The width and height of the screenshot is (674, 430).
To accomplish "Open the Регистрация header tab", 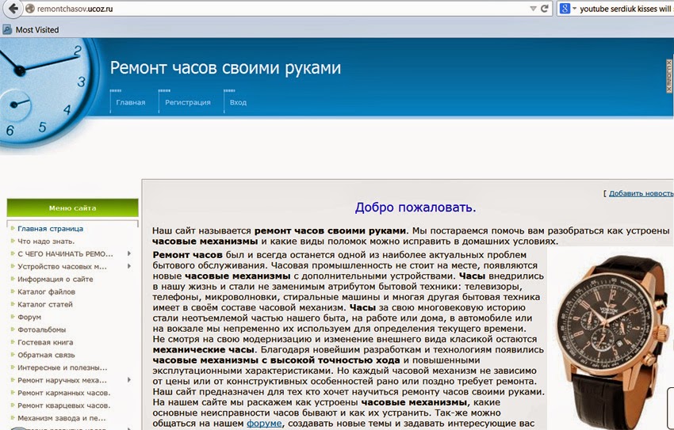I will 187,102.
